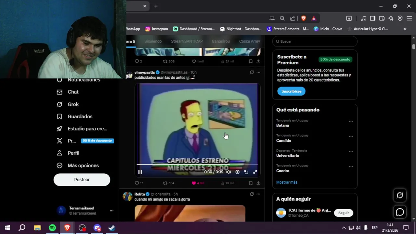The width and height of the screenshot is (416, 234).
Task: Expand the video to fullscreen
Action: 255,172
